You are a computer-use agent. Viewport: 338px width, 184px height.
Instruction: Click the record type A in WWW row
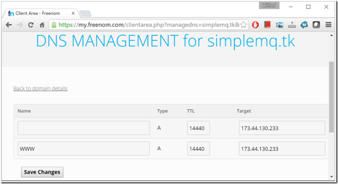[159, 148]
